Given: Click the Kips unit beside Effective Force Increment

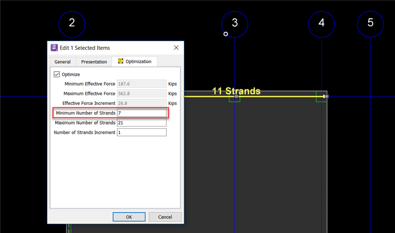Looking at the screenshot, I should (x=173, y=103).
